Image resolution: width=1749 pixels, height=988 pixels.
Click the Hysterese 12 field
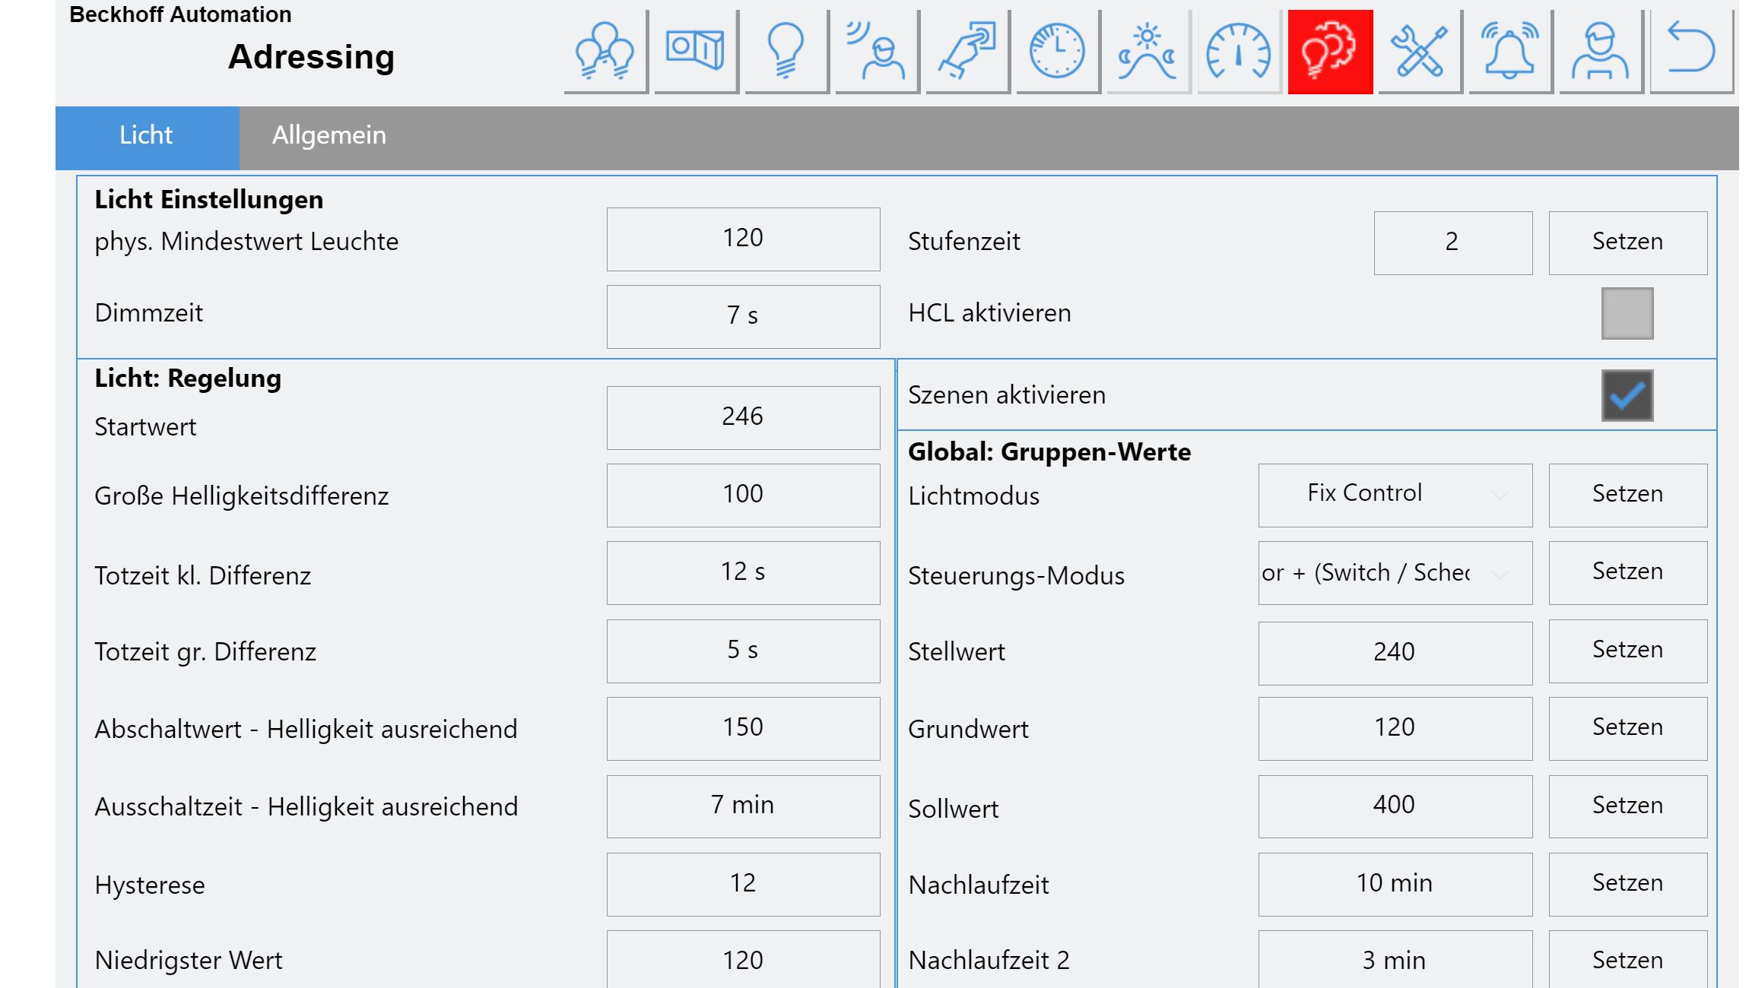(x=744, y=884)
